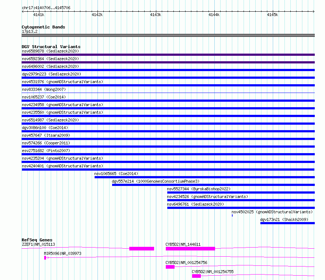This screenshot has height=280, width=325.
Task: Open the nsv5527344 ByrskaBishop2022 label
Action: 199,189
